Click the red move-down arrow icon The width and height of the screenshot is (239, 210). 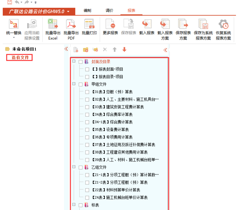tap(124, 49)
